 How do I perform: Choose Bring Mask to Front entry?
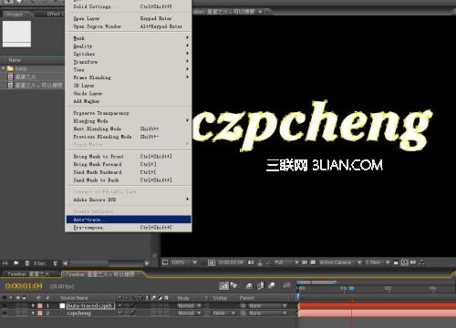pos(129,157)
